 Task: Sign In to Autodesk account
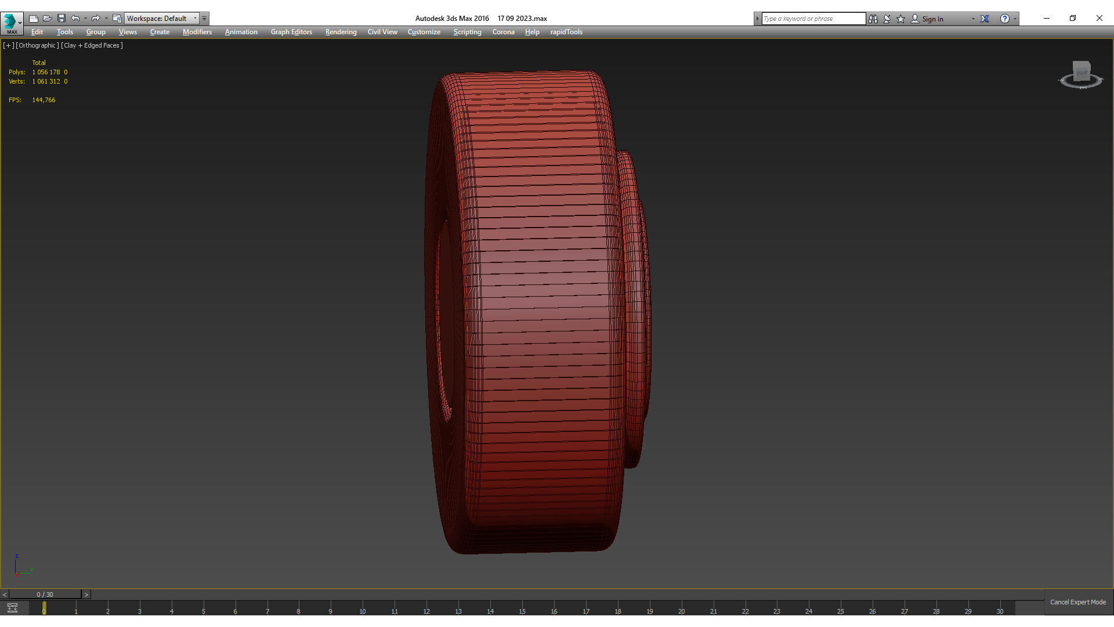click(927, 19)
